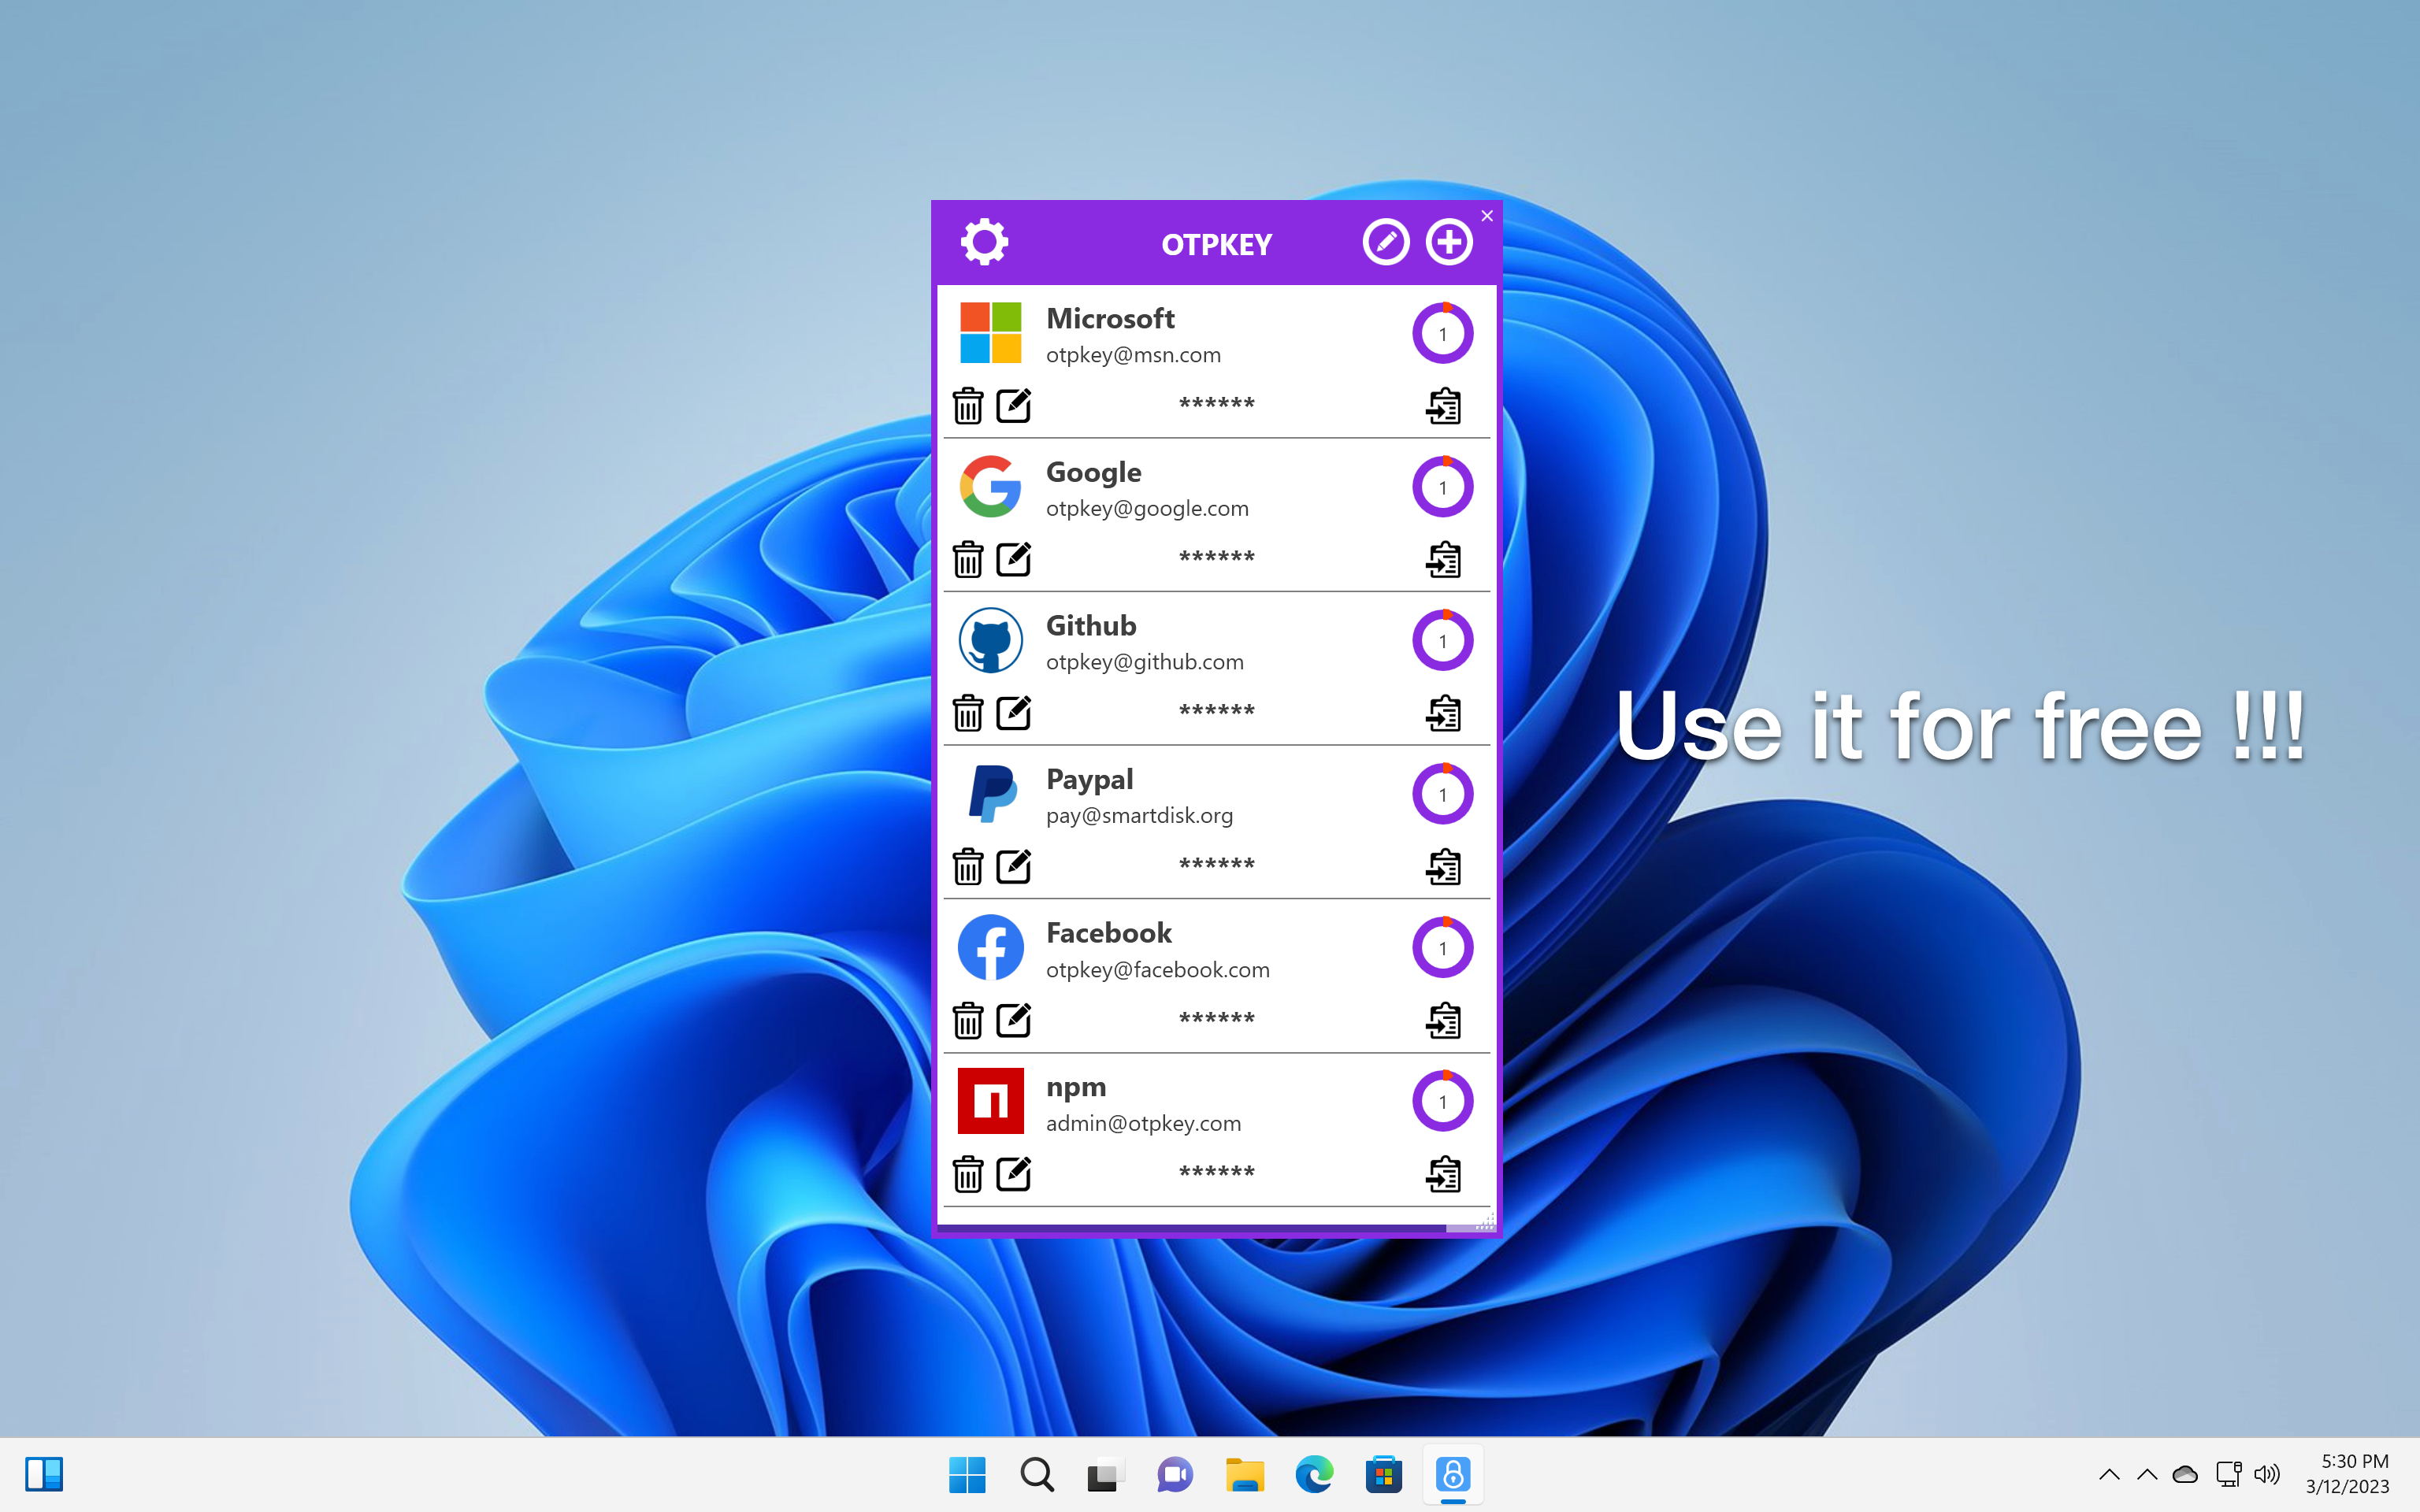
Task: Click the masked npm code field
Action: tap(1216, 1173)
